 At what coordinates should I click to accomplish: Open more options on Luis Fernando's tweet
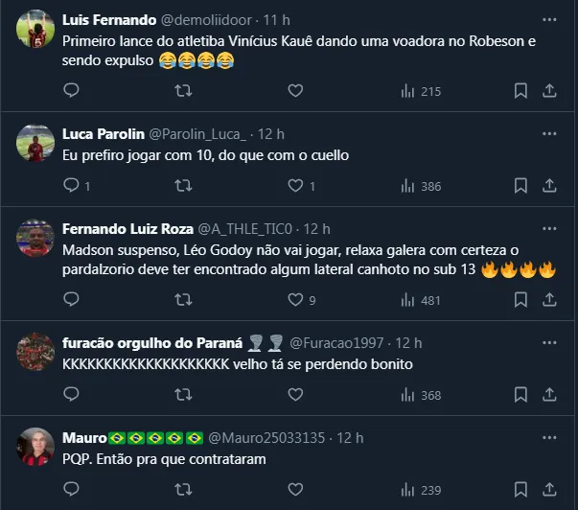pos(549,19)
